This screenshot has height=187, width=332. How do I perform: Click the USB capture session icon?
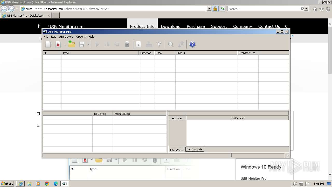tap(58, 44)
